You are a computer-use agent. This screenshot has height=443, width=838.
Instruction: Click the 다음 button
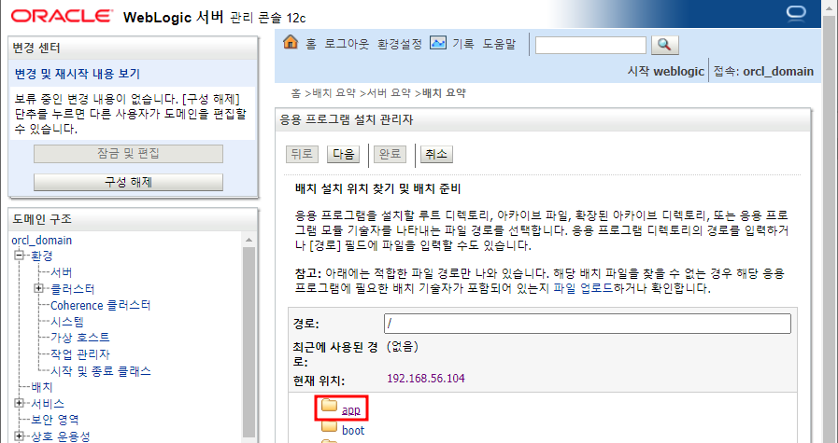(343, 154)
